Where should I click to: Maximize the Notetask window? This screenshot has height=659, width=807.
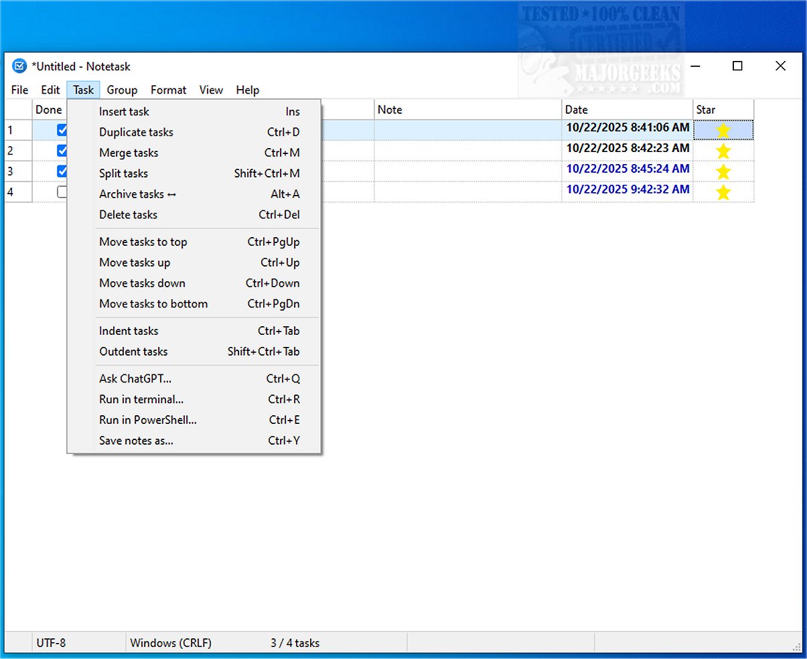pos(737,66)
